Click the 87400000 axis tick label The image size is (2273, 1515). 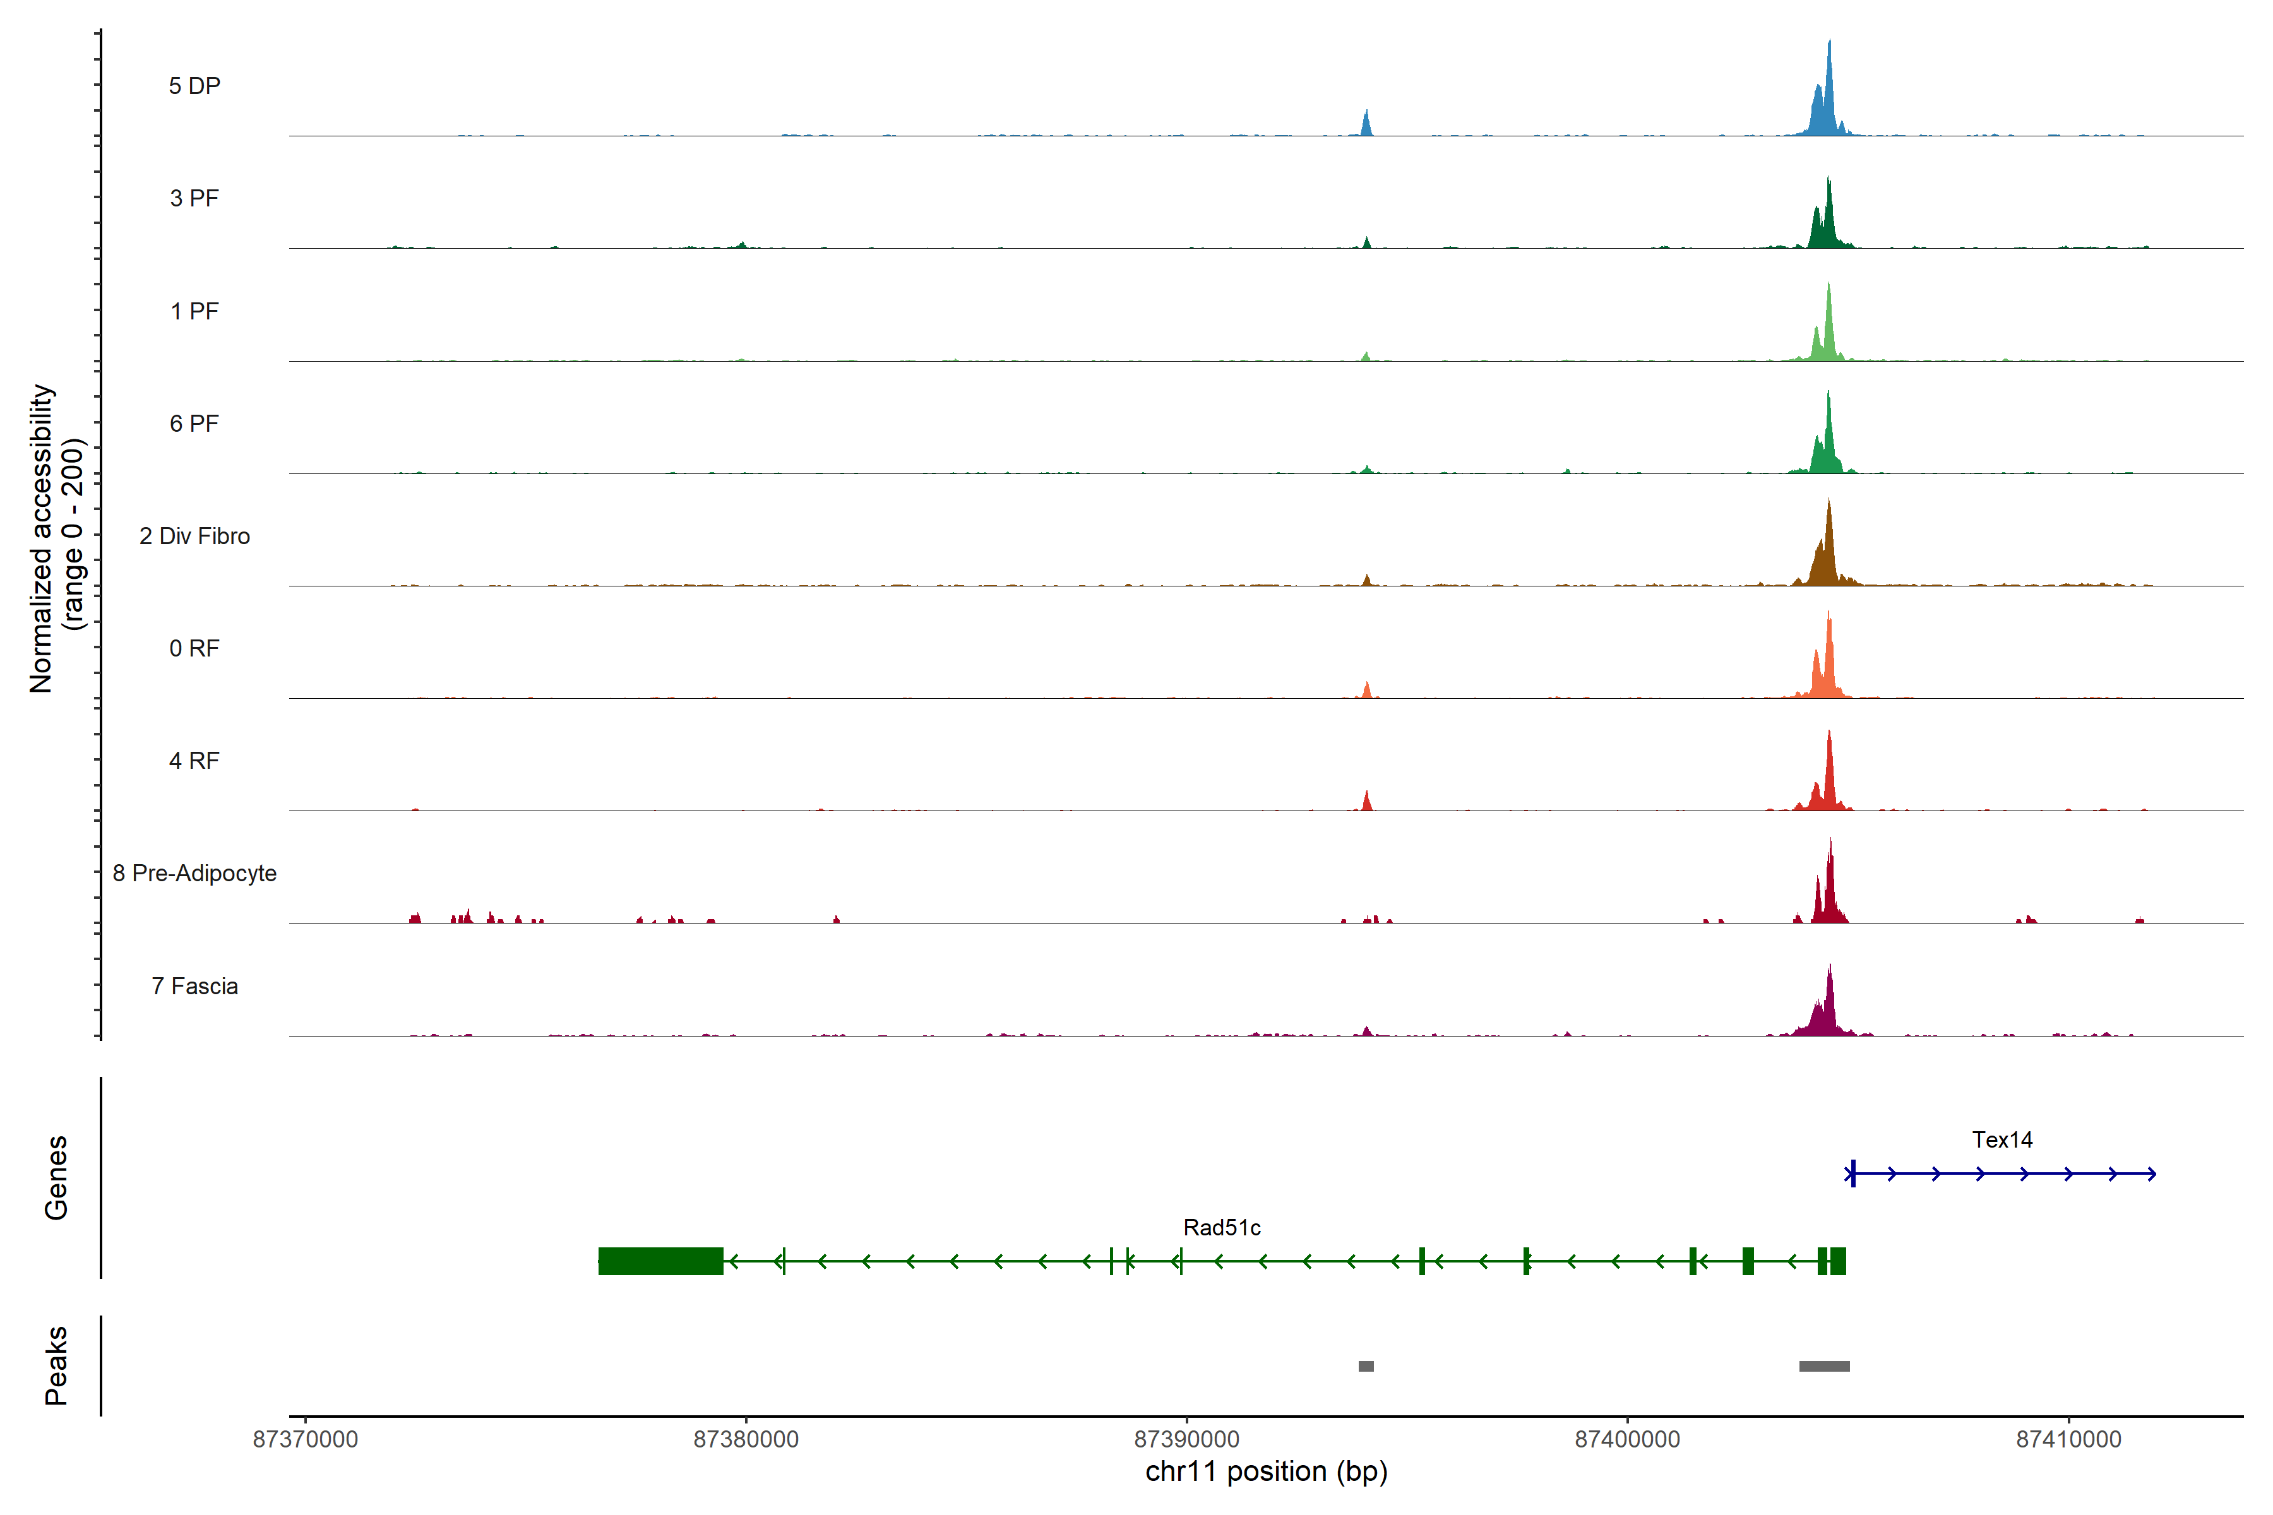tap(1628, 1440)
